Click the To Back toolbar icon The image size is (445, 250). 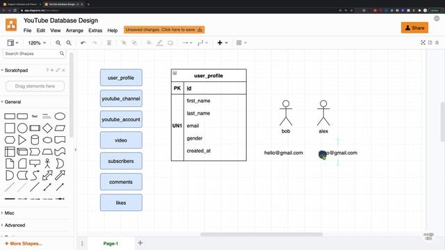tap(134, 43)
